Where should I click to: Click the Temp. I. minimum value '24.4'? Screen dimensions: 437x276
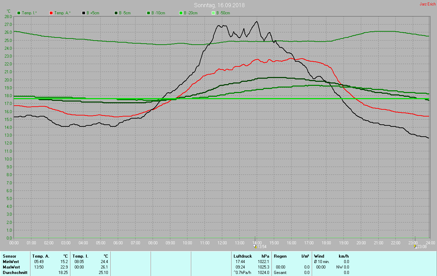(x=104, y=262)
